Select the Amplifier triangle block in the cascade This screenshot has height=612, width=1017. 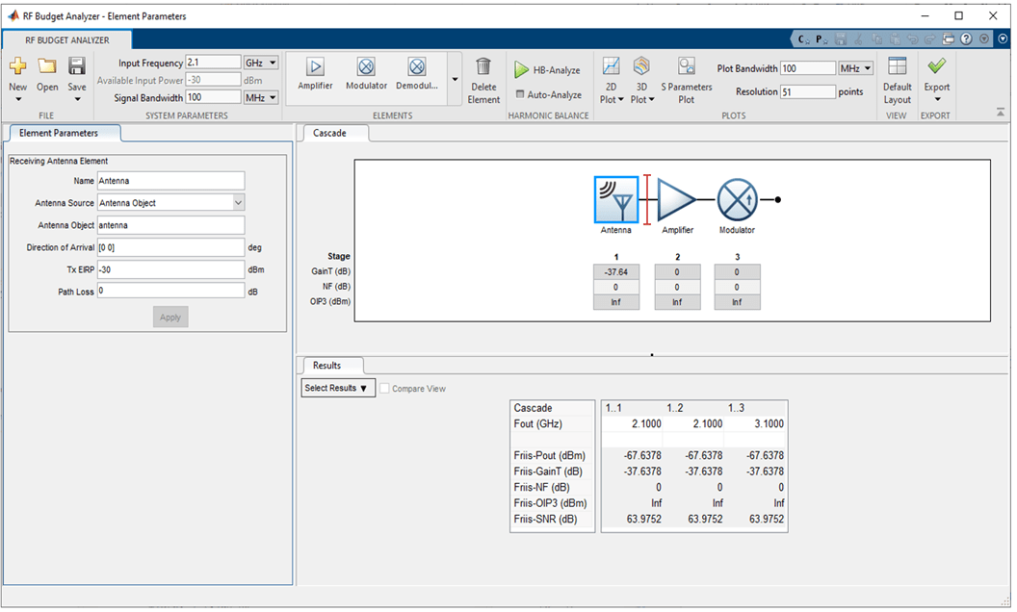[x=676, y=200]
